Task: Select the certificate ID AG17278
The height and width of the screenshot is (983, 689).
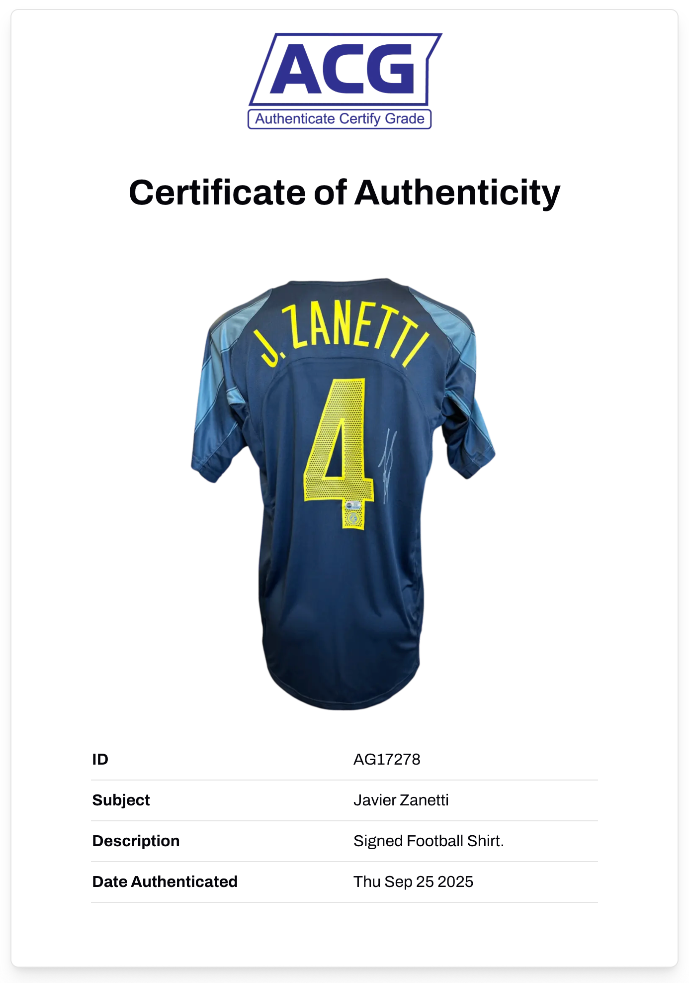Action: [x=387, y=759]
